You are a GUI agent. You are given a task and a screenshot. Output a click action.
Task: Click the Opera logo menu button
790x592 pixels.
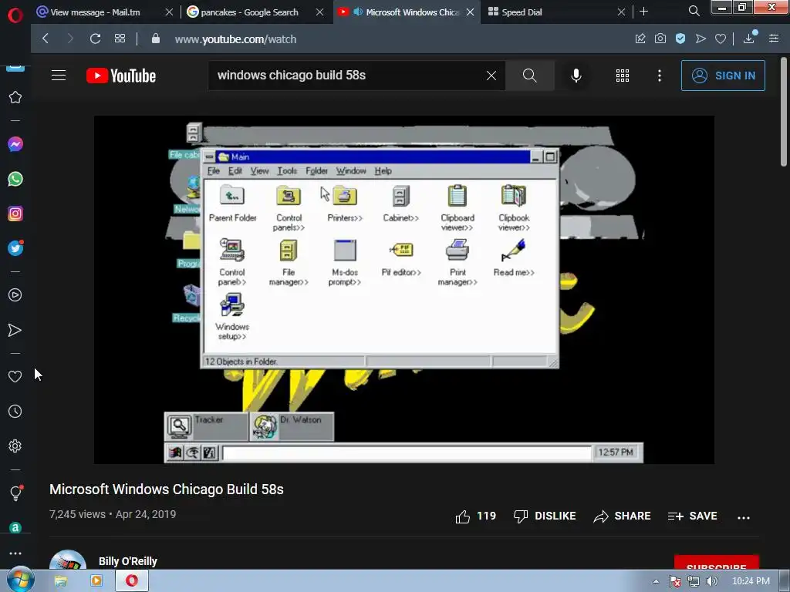click(15, 15)
